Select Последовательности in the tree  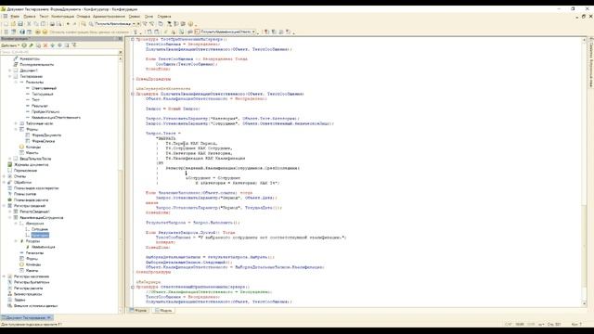(37, 65)
